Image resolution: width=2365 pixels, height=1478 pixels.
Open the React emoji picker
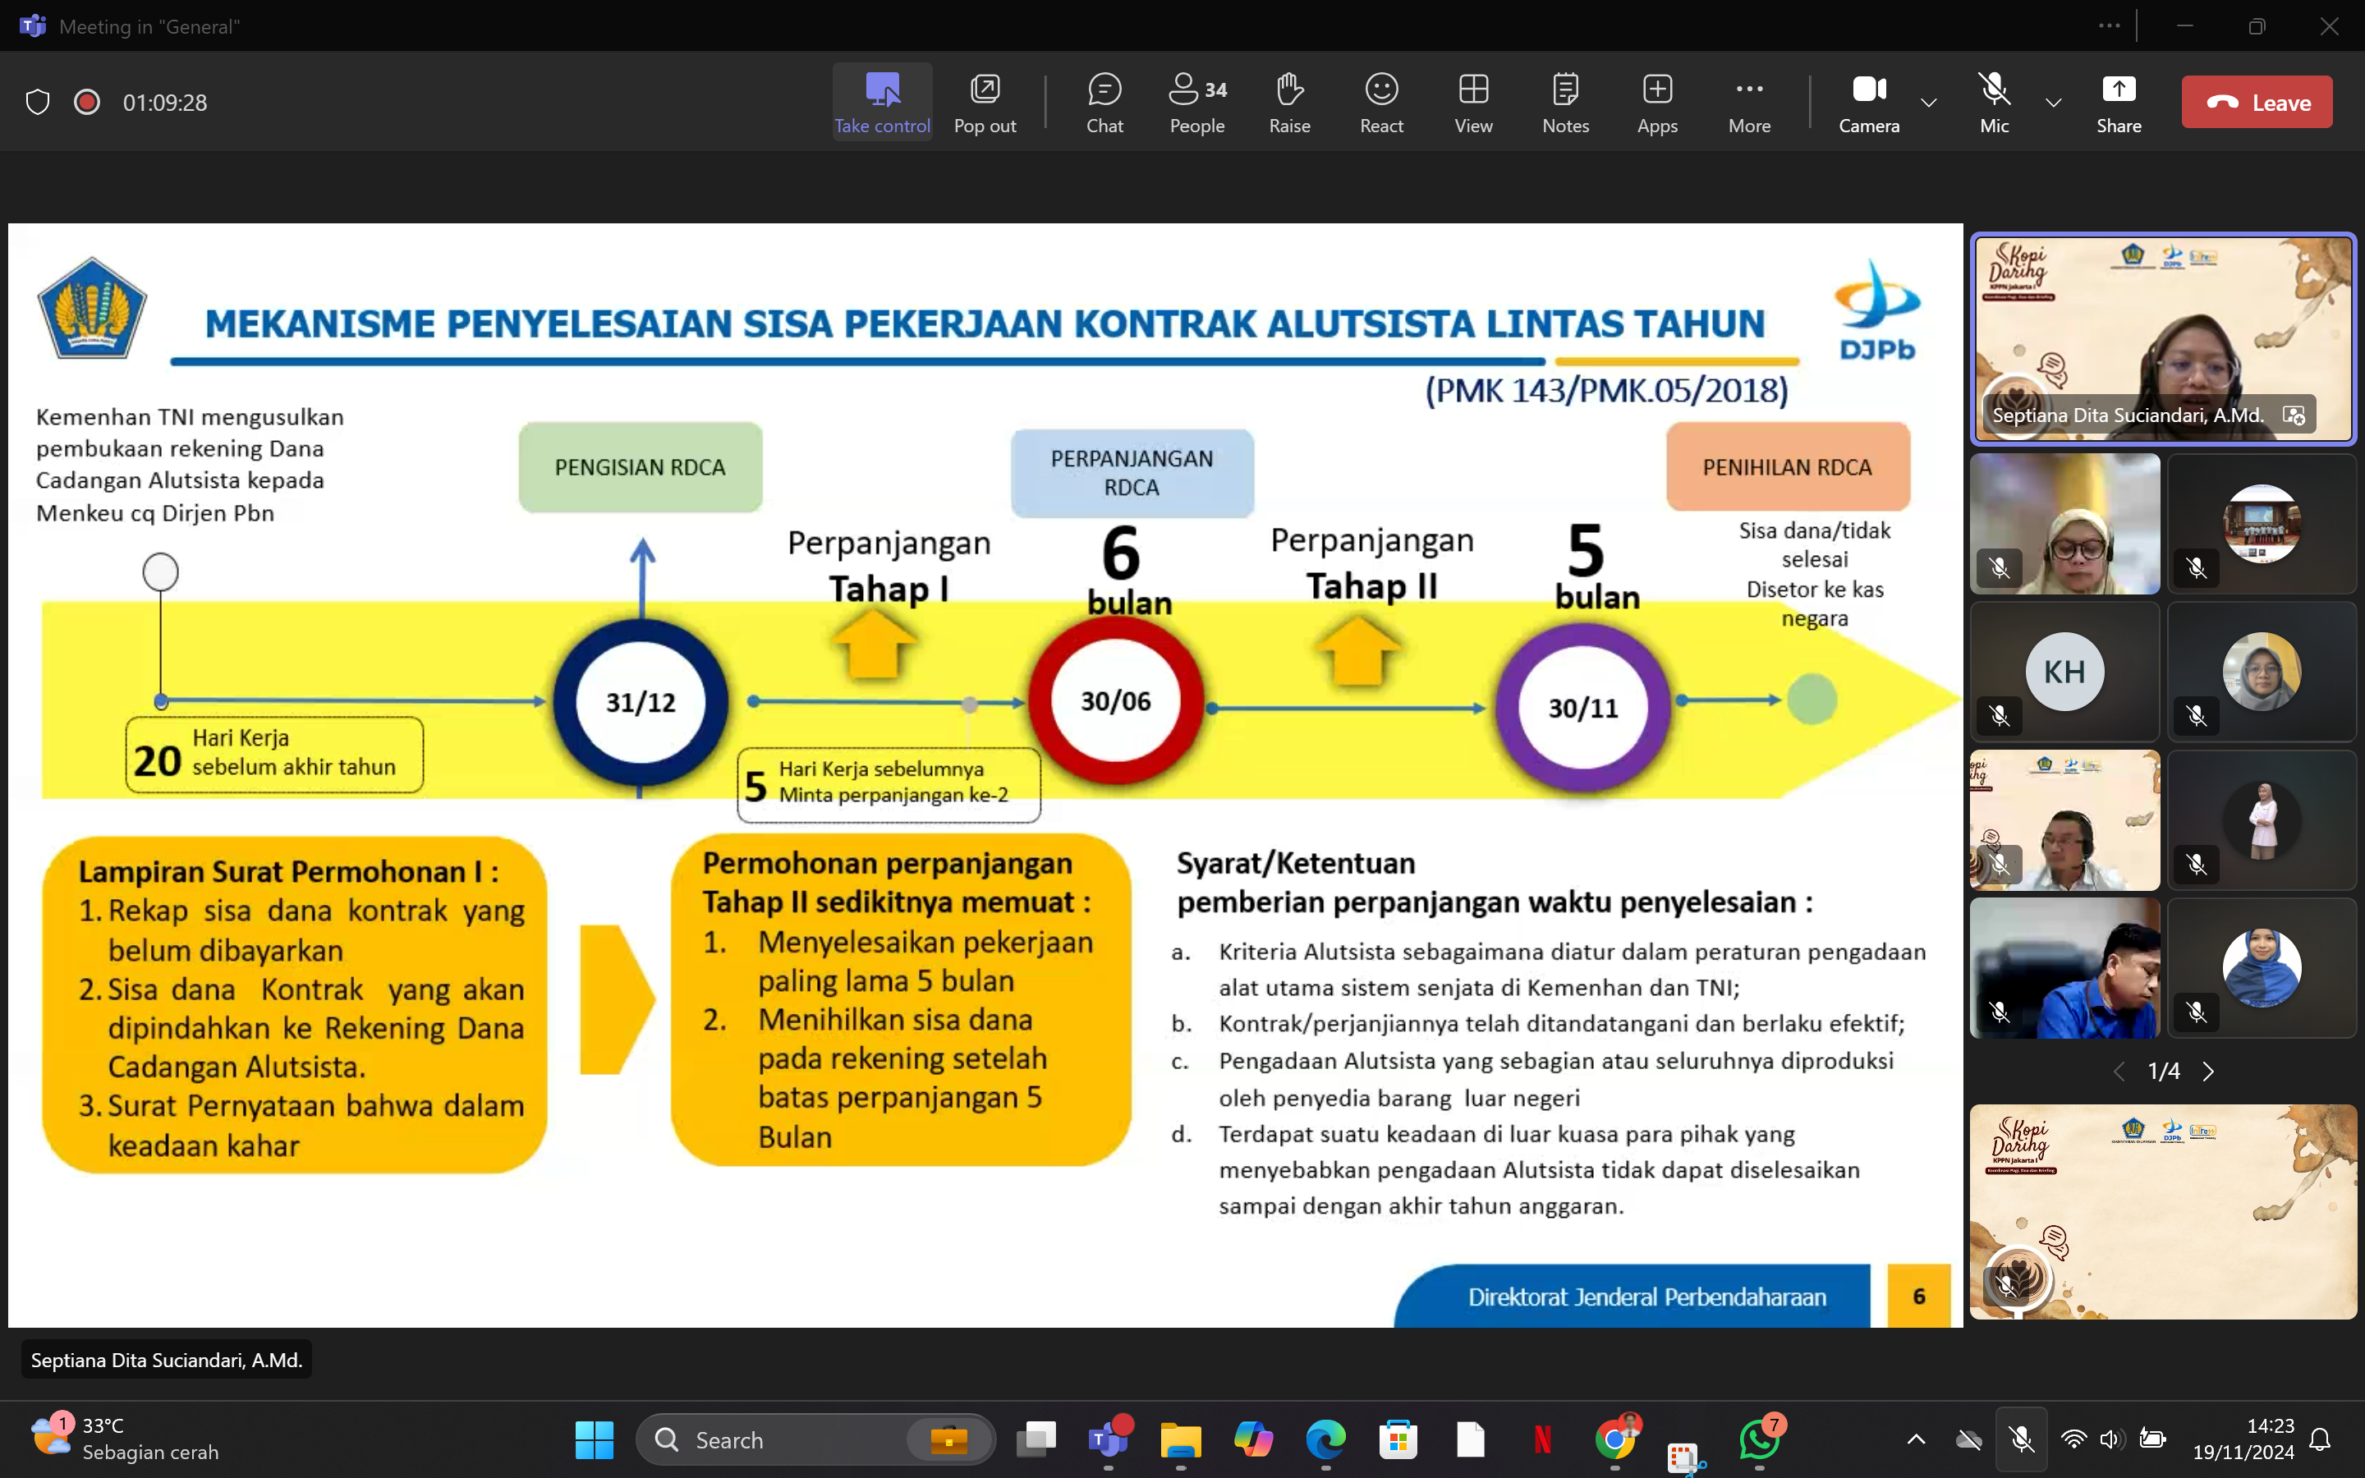(x=1381, y=102)
